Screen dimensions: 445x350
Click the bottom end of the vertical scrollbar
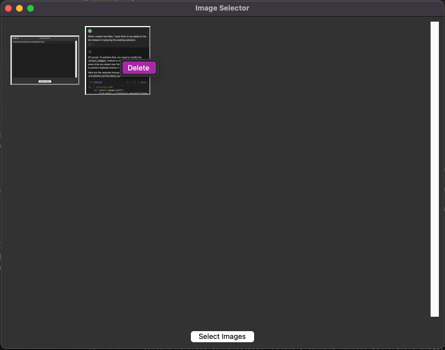[x=434, y=313]
